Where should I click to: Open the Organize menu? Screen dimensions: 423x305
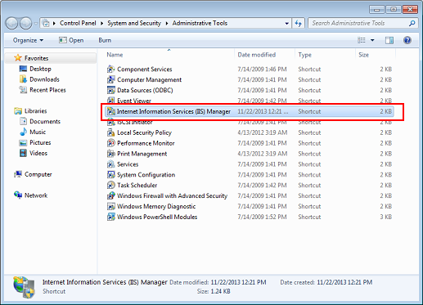pyautogui.click(x=28, y=40)
